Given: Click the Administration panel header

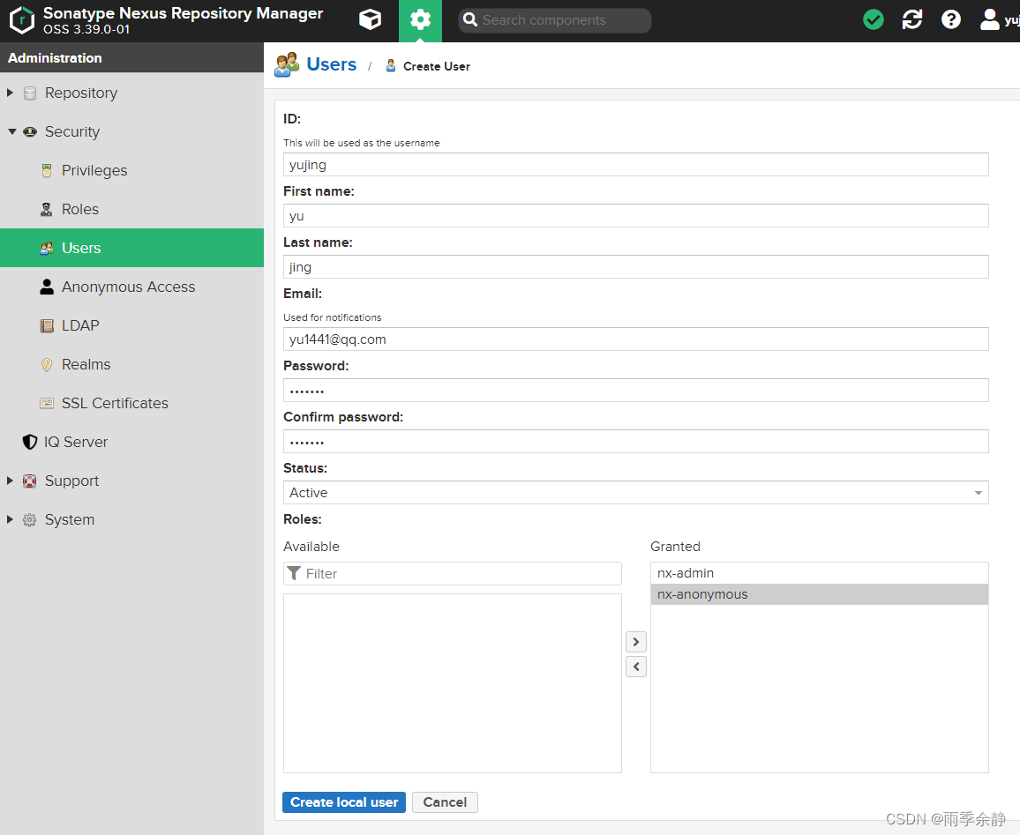Looking at the screenshot, I should pyautogui.click(x=132, y=58).
